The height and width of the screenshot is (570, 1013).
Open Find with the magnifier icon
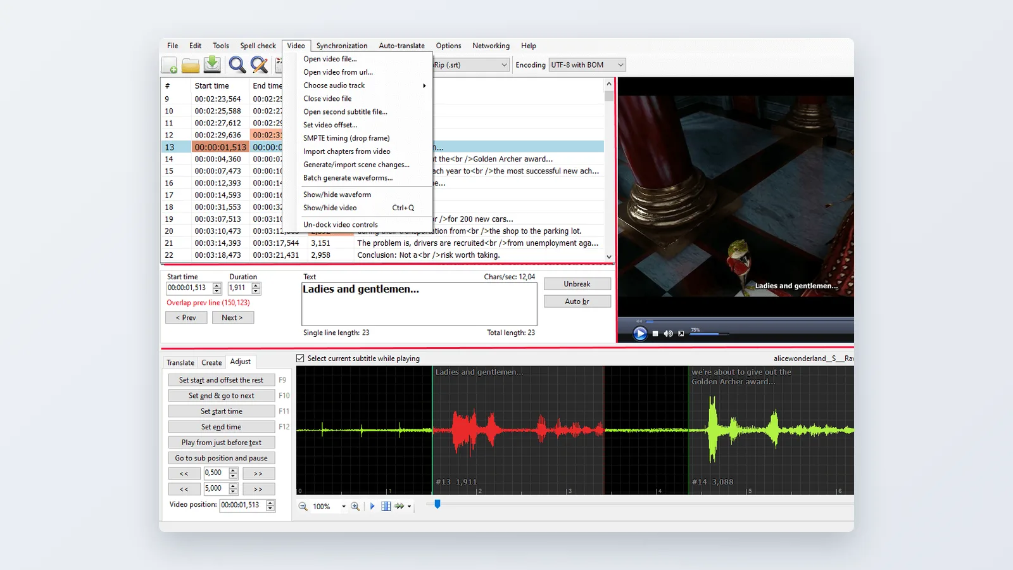237,65
